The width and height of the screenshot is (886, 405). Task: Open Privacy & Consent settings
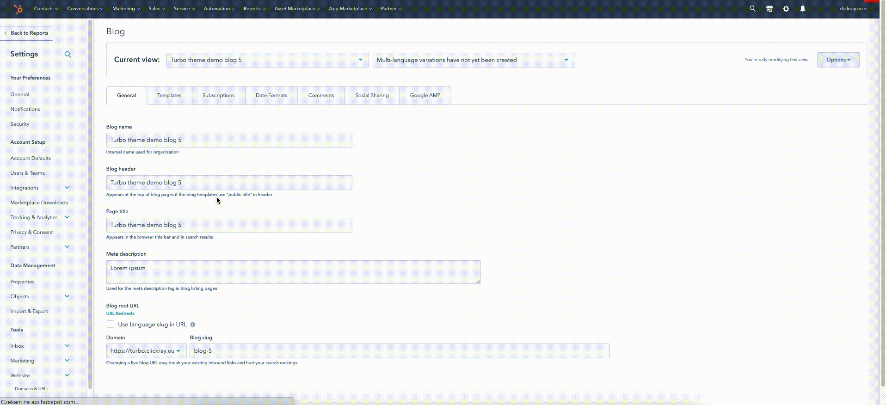[31, 232]
